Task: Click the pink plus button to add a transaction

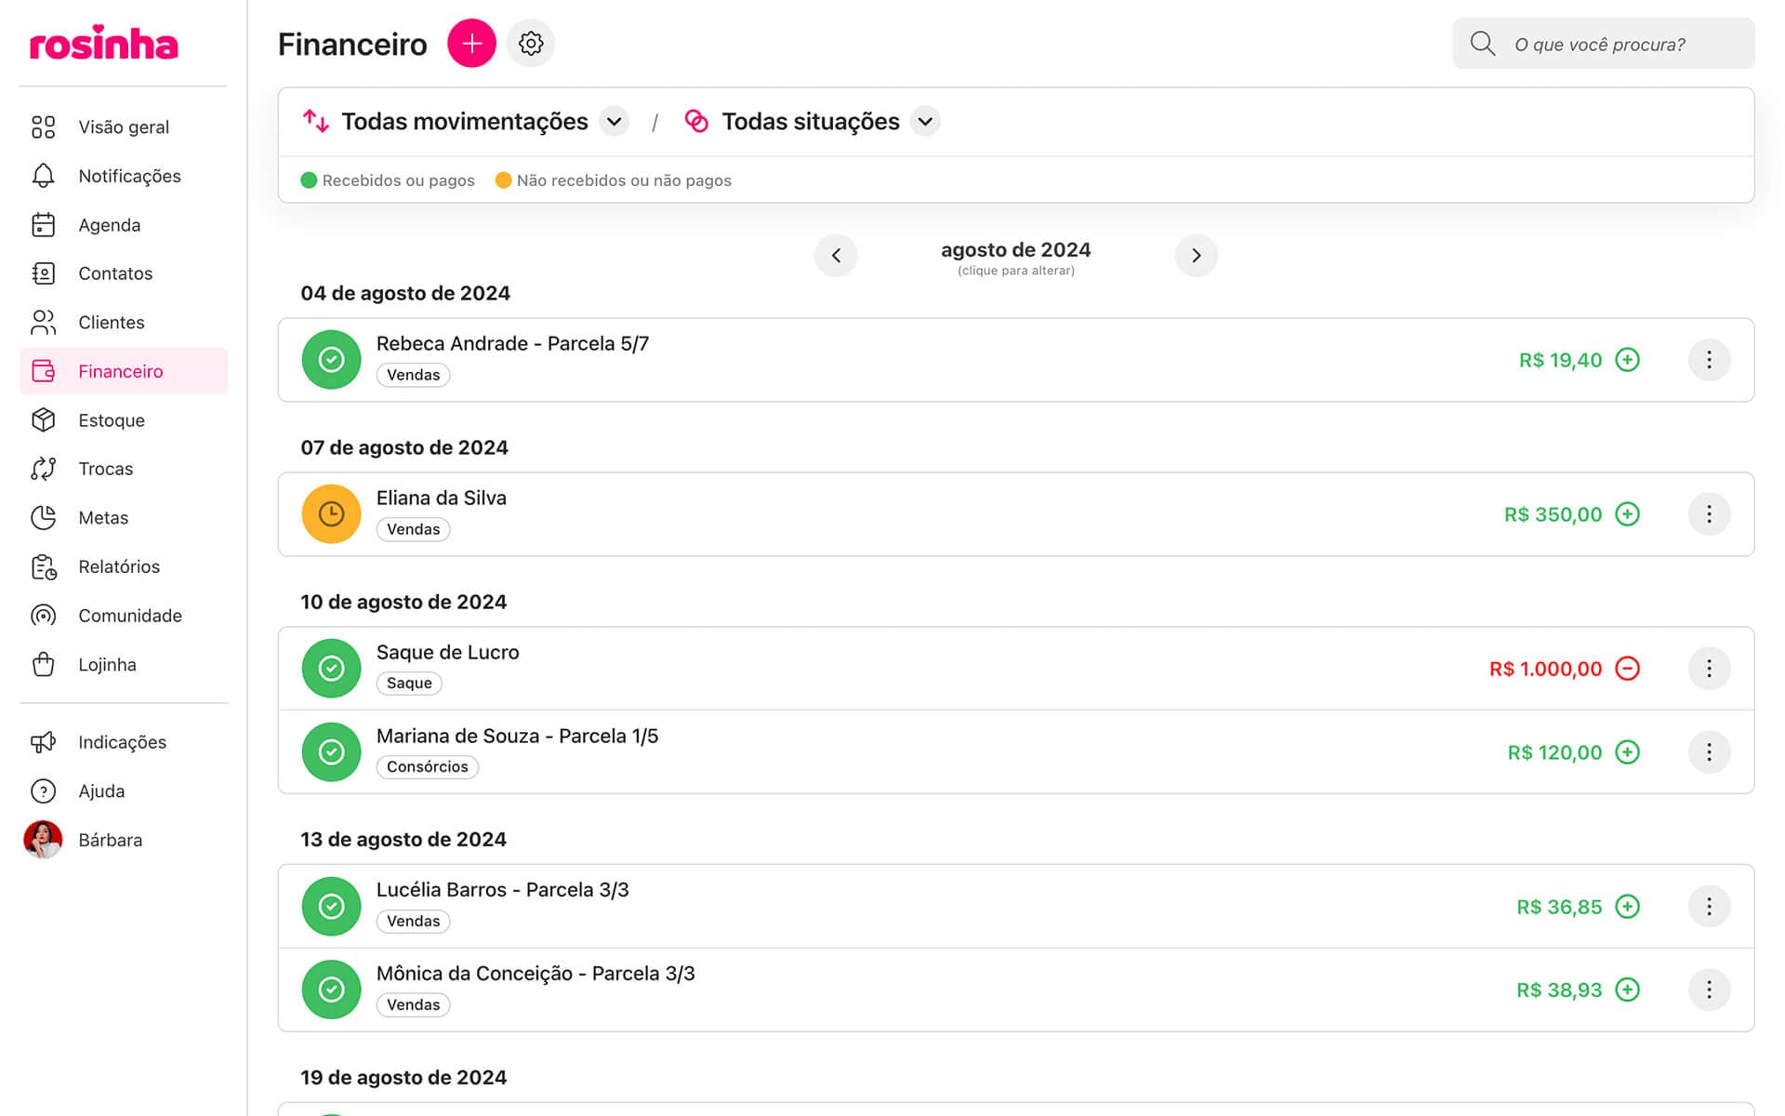Action: pyautogui.click(x=471, y=44)
